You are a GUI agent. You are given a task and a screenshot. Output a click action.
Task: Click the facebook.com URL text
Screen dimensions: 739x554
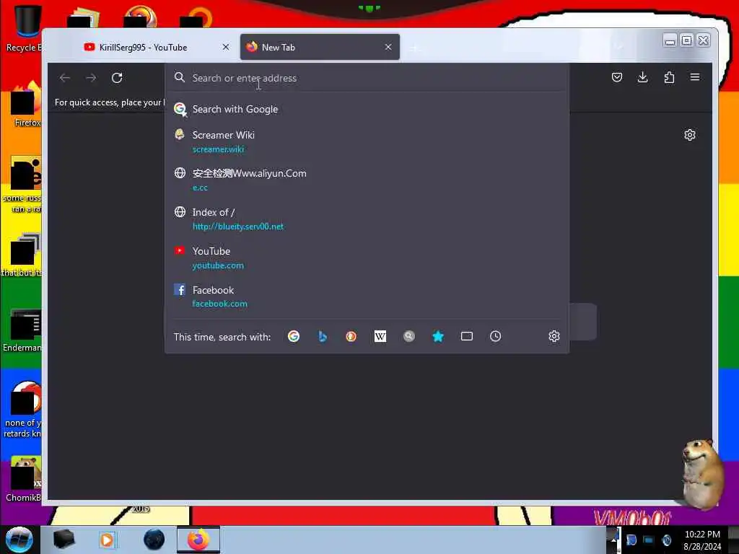tap(219, 304)
